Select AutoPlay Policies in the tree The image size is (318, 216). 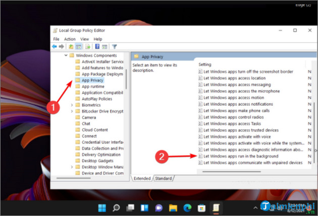97,99
